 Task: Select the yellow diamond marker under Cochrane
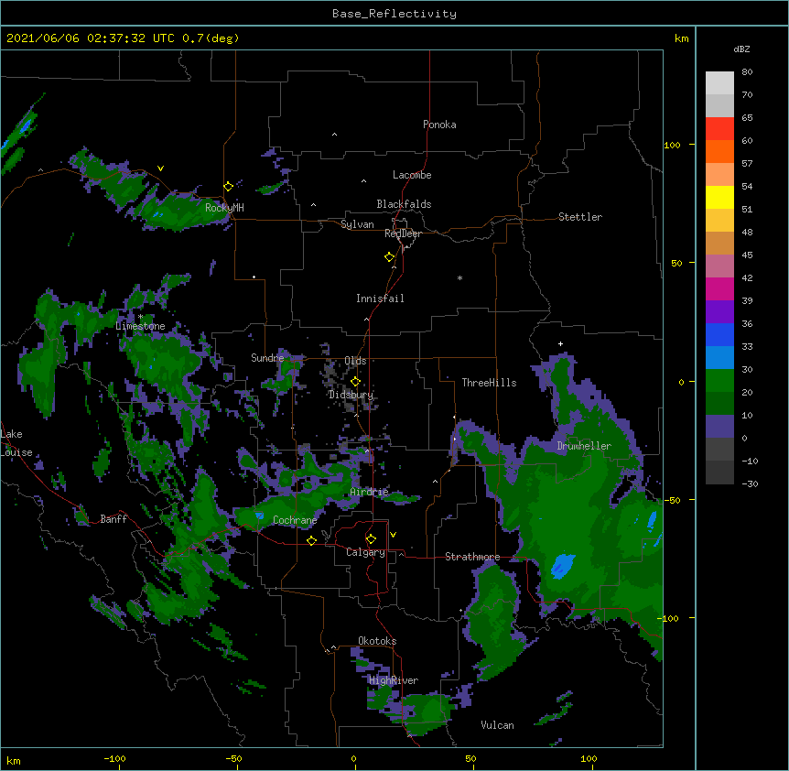(311, 540)
